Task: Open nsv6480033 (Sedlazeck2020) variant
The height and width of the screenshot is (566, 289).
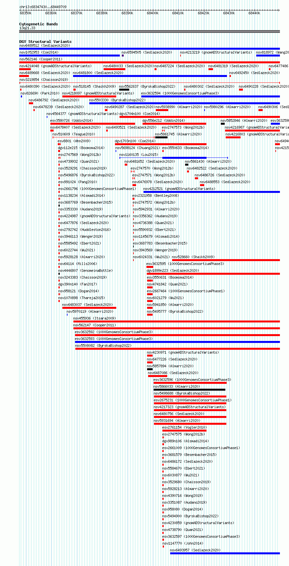Action: click(x=129, y=66)
